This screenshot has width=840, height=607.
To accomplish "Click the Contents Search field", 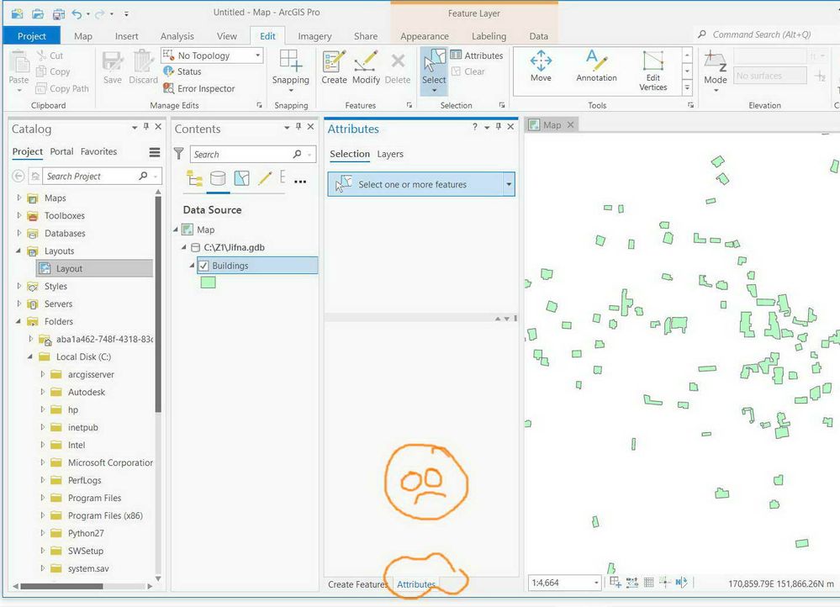I will pos(241,155).
